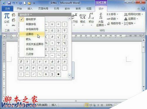The image size is (147, 109).
Task: Insert the partial derivative symbol
Action: 52,37
